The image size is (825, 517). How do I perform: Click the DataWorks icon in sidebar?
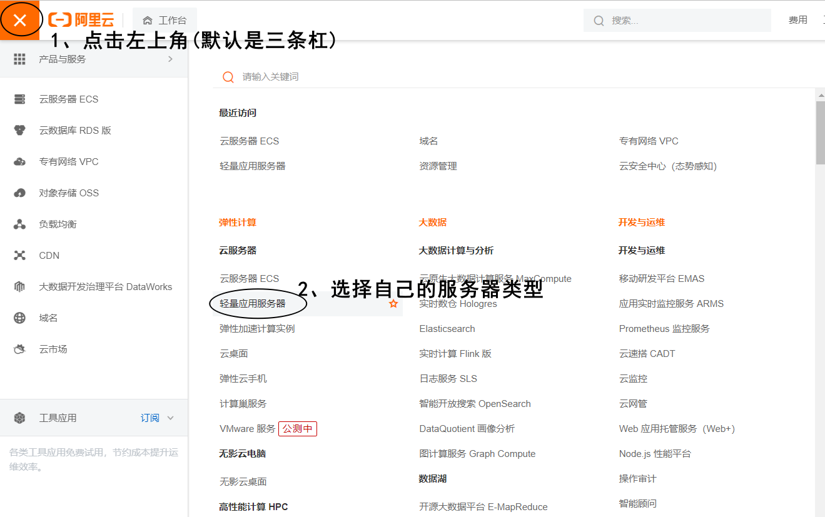pyautogui.click(x=19, y=287)
